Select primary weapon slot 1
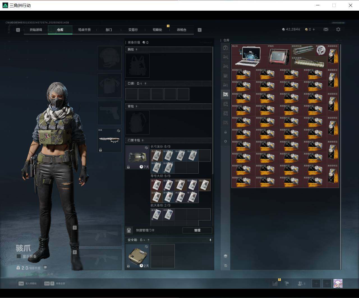The height and width of the screenshot is (298, 359). [x=96, y=235]
